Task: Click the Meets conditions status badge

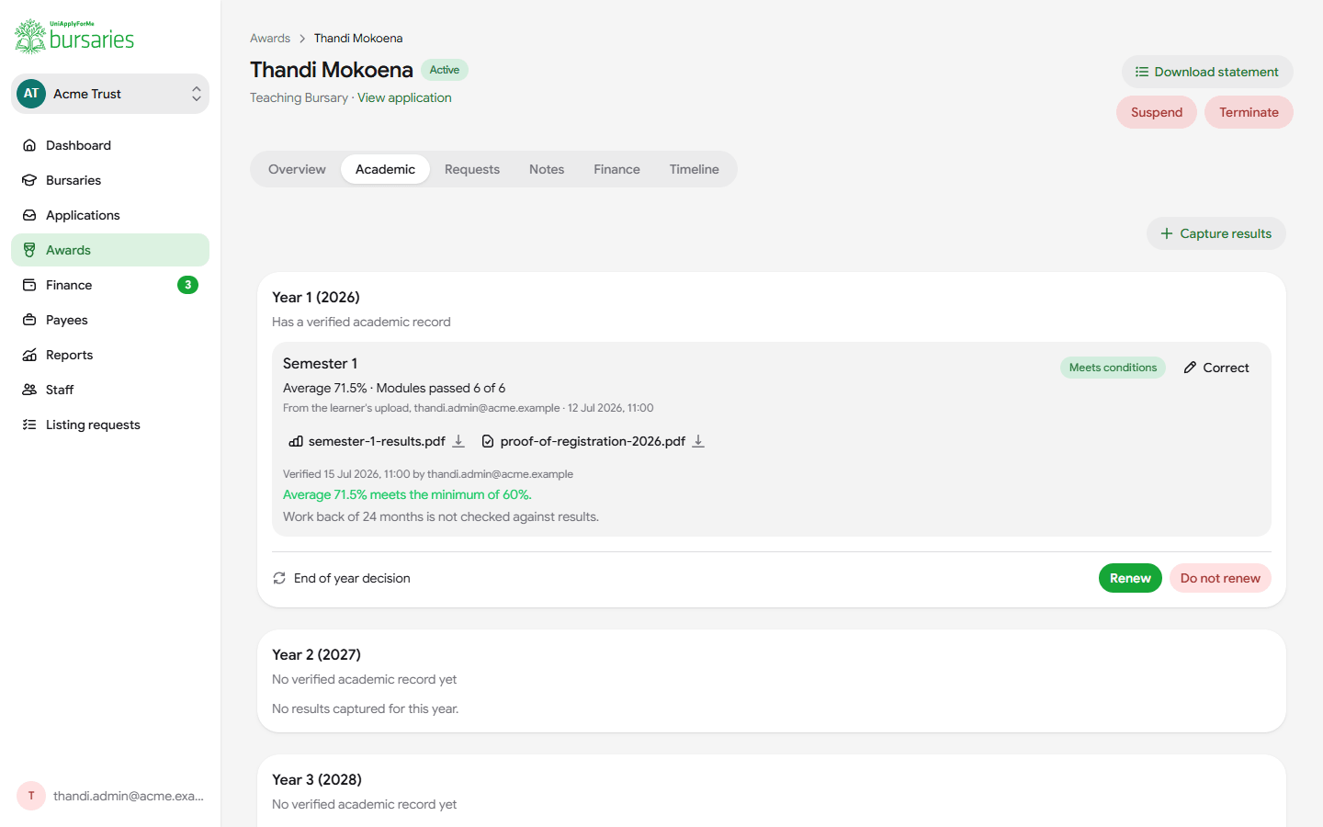Action: pyautogui.click(x=1113, y=368)
